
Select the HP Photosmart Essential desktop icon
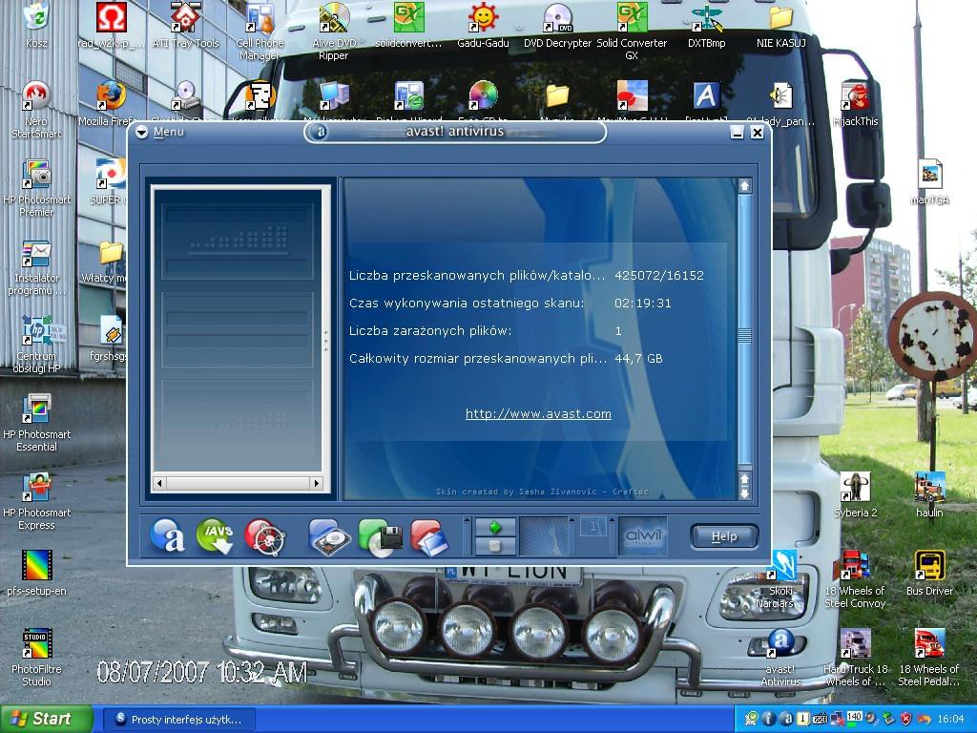pyautogui.click(x=36, y=424)
